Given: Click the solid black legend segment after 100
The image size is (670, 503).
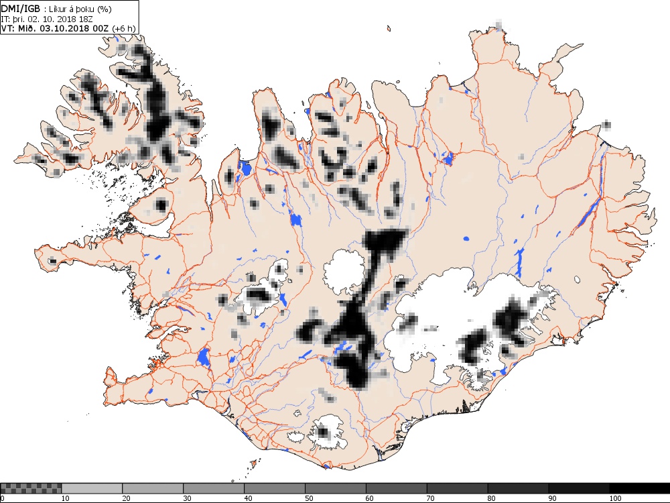Looking at the screenshot, I should pyautogui.click(x=640, y=488).
